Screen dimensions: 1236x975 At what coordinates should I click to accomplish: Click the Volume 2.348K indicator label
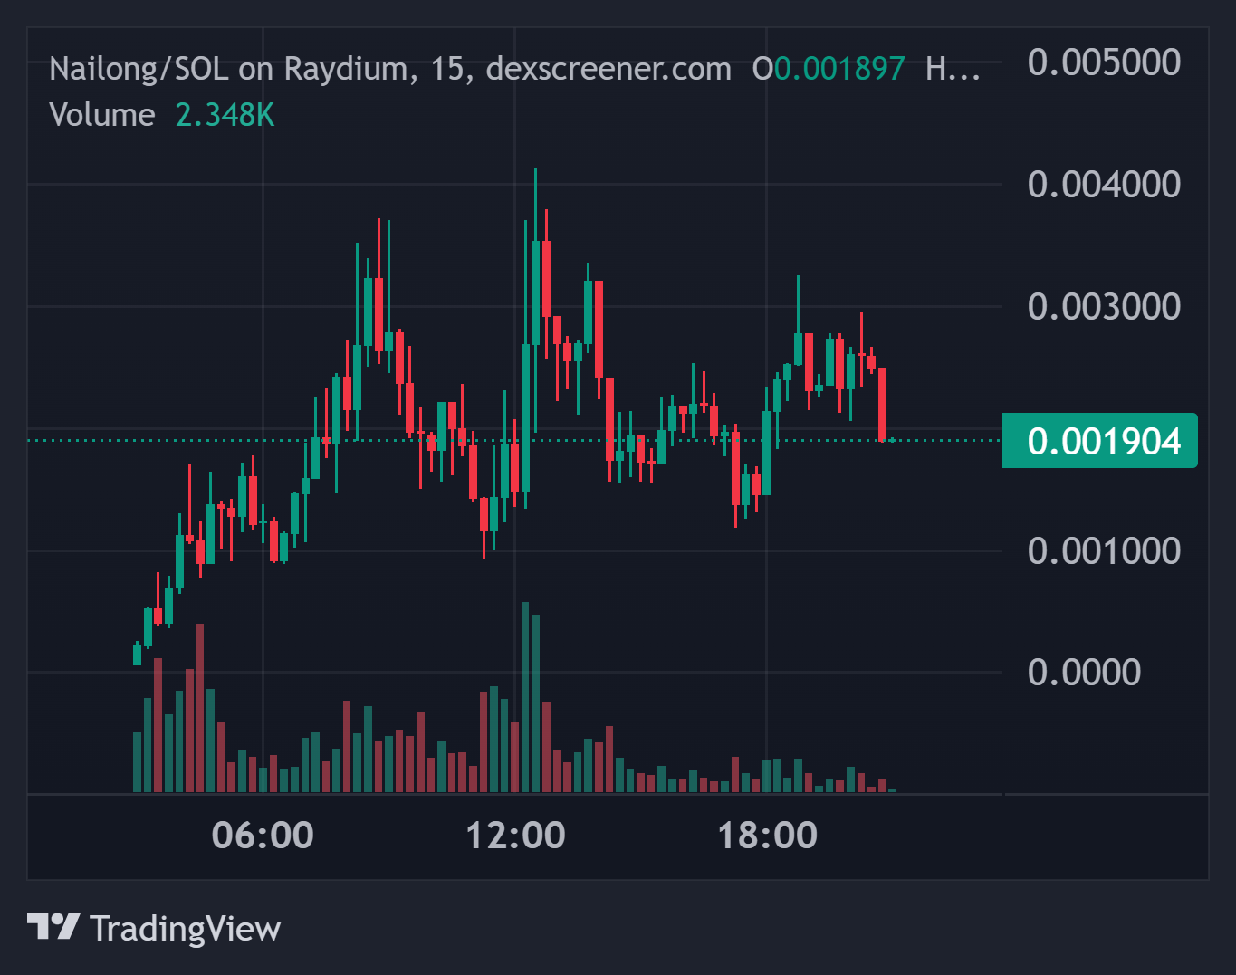[162, 115]
